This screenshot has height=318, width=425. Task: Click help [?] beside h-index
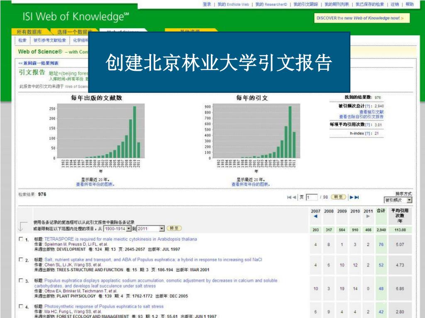click(x=368, y=133)
